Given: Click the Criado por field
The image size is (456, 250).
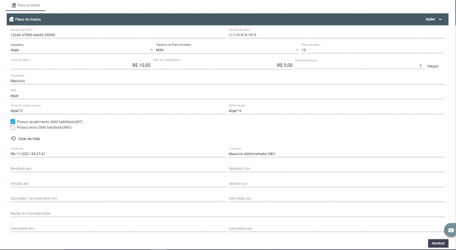Looking at the screenshot, I should pyautogui.click(x=337, y=154).
